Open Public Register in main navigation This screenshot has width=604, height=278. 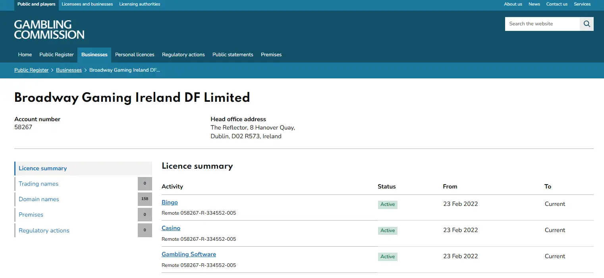[57, 55]
